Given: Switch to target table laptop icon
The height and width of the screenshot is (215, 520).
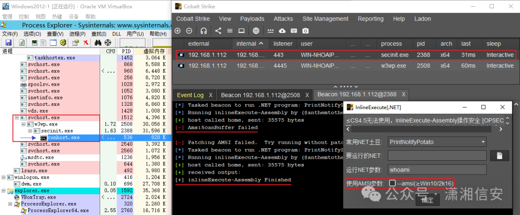Looking at the screenshot, I should click(x=241, y=31).
